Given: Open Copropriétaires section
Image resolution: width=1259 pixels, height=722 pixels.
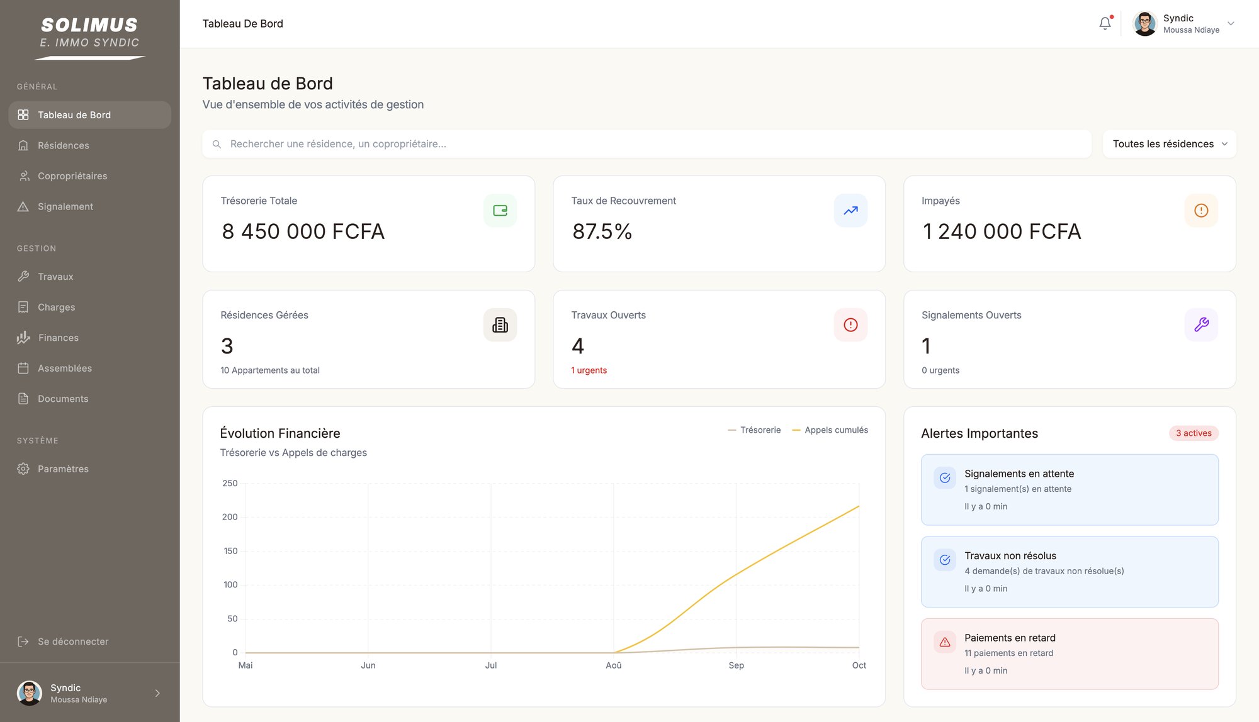Looking at the screenshot, I should point(89,176).
